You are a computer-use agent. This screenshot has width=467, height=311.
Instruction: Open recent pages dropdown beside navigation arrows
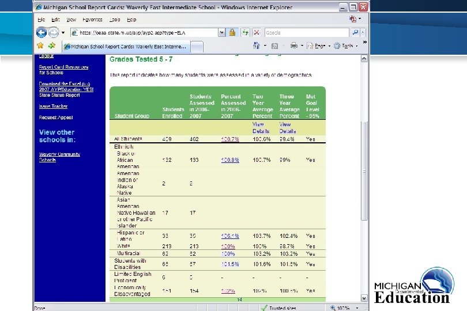pos(63,32)
